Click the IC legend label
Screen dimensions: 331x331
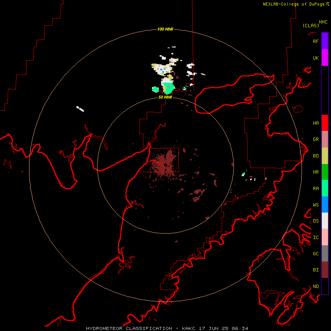(316, 237)
